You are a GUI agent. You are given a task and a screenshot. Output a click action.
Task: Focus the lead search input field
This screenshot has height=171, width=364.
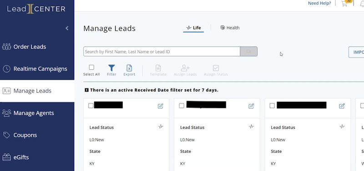pyautogui.click(x=162, y=52)
